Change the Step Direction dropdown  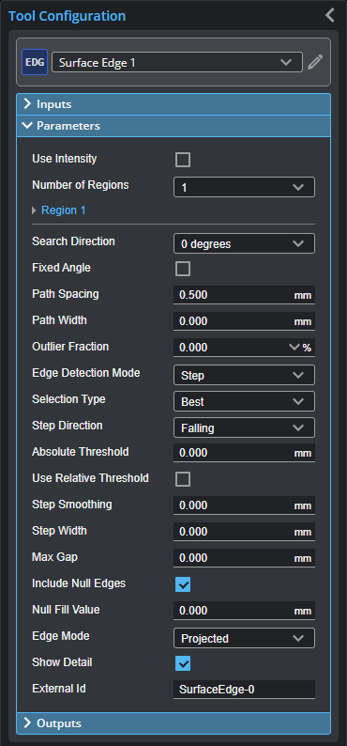coord(244,427)
